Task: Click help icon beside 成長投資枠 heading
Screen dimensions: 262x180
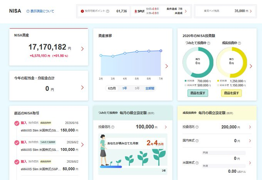Action: (239, 43)
